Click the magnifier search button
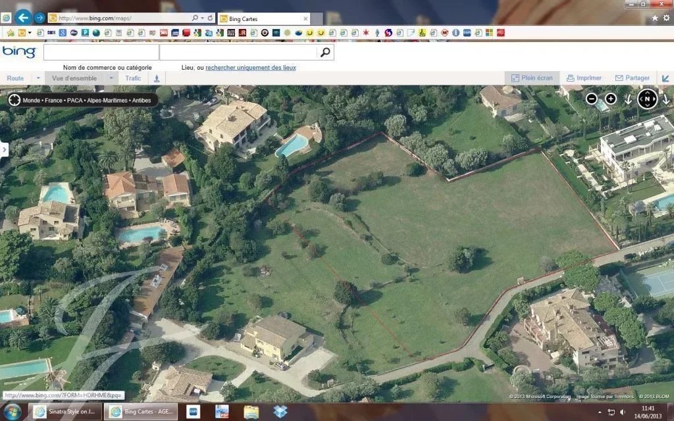The height and width of the screenshot is (421, 674). pos(324,52)
